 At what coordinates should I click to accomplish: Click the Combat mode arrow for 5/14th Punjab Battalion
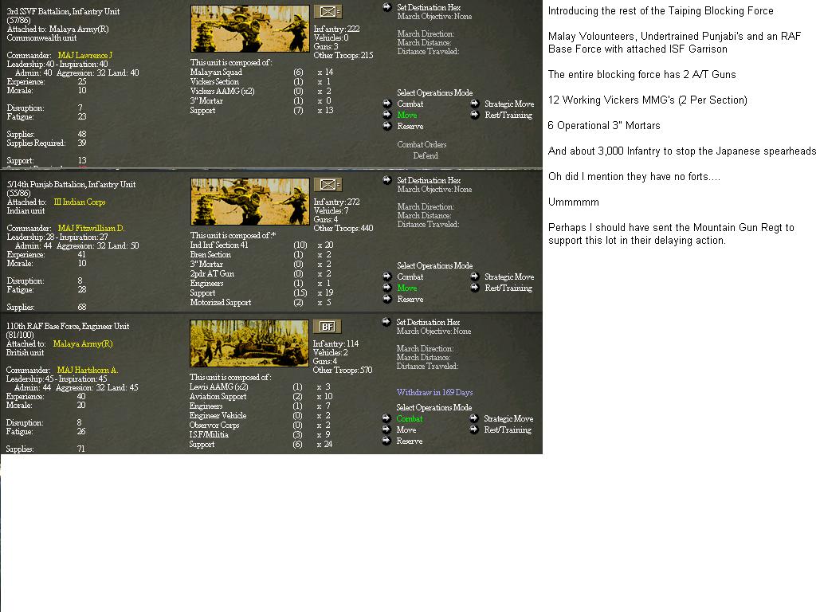387,277
